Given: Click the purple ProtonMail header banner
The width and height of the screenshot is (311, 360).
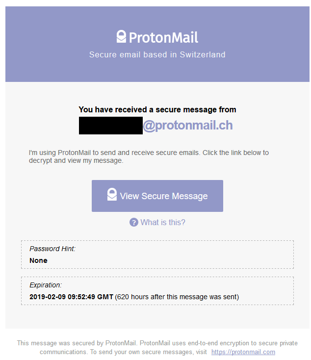Looking at the screenshot, I should coord(157,44).
